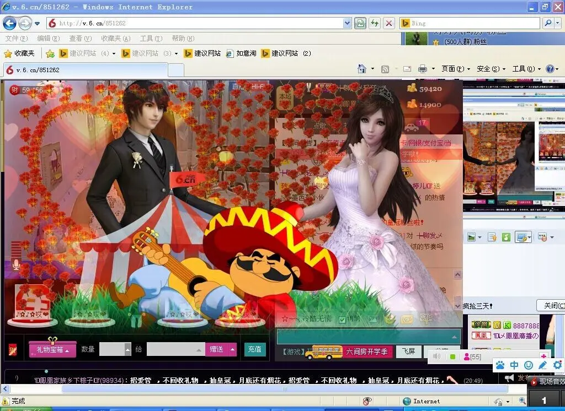Image resolution: width=565 pixels, height=411 pixels.
Task: Click the 赠送 send gift button
Action: pos(216,349)
